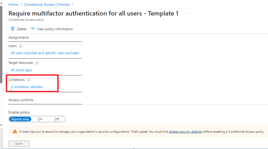
Task: Go to Home breadcrumb
Action: point(13,5)
